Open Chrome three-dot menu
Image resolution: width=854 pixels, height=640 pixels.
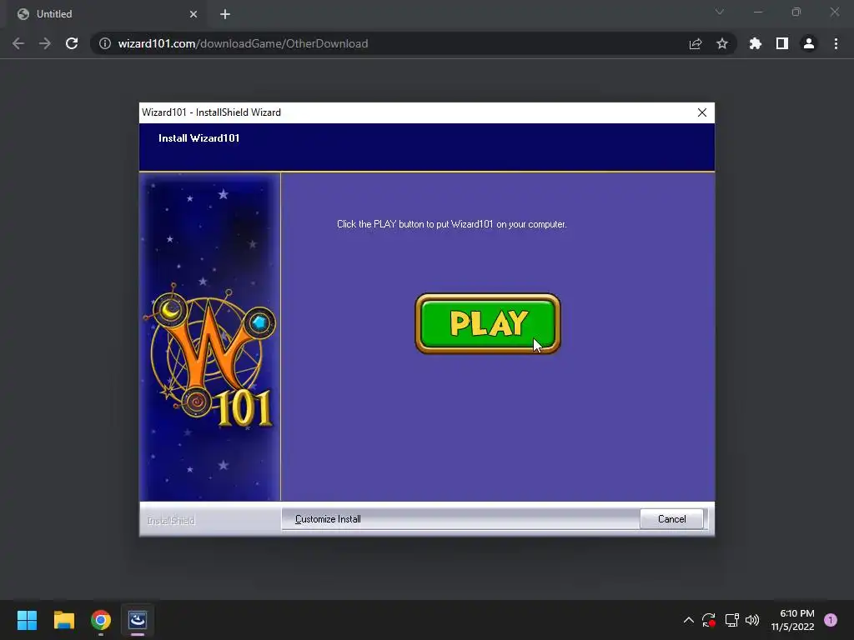(836, 43)
